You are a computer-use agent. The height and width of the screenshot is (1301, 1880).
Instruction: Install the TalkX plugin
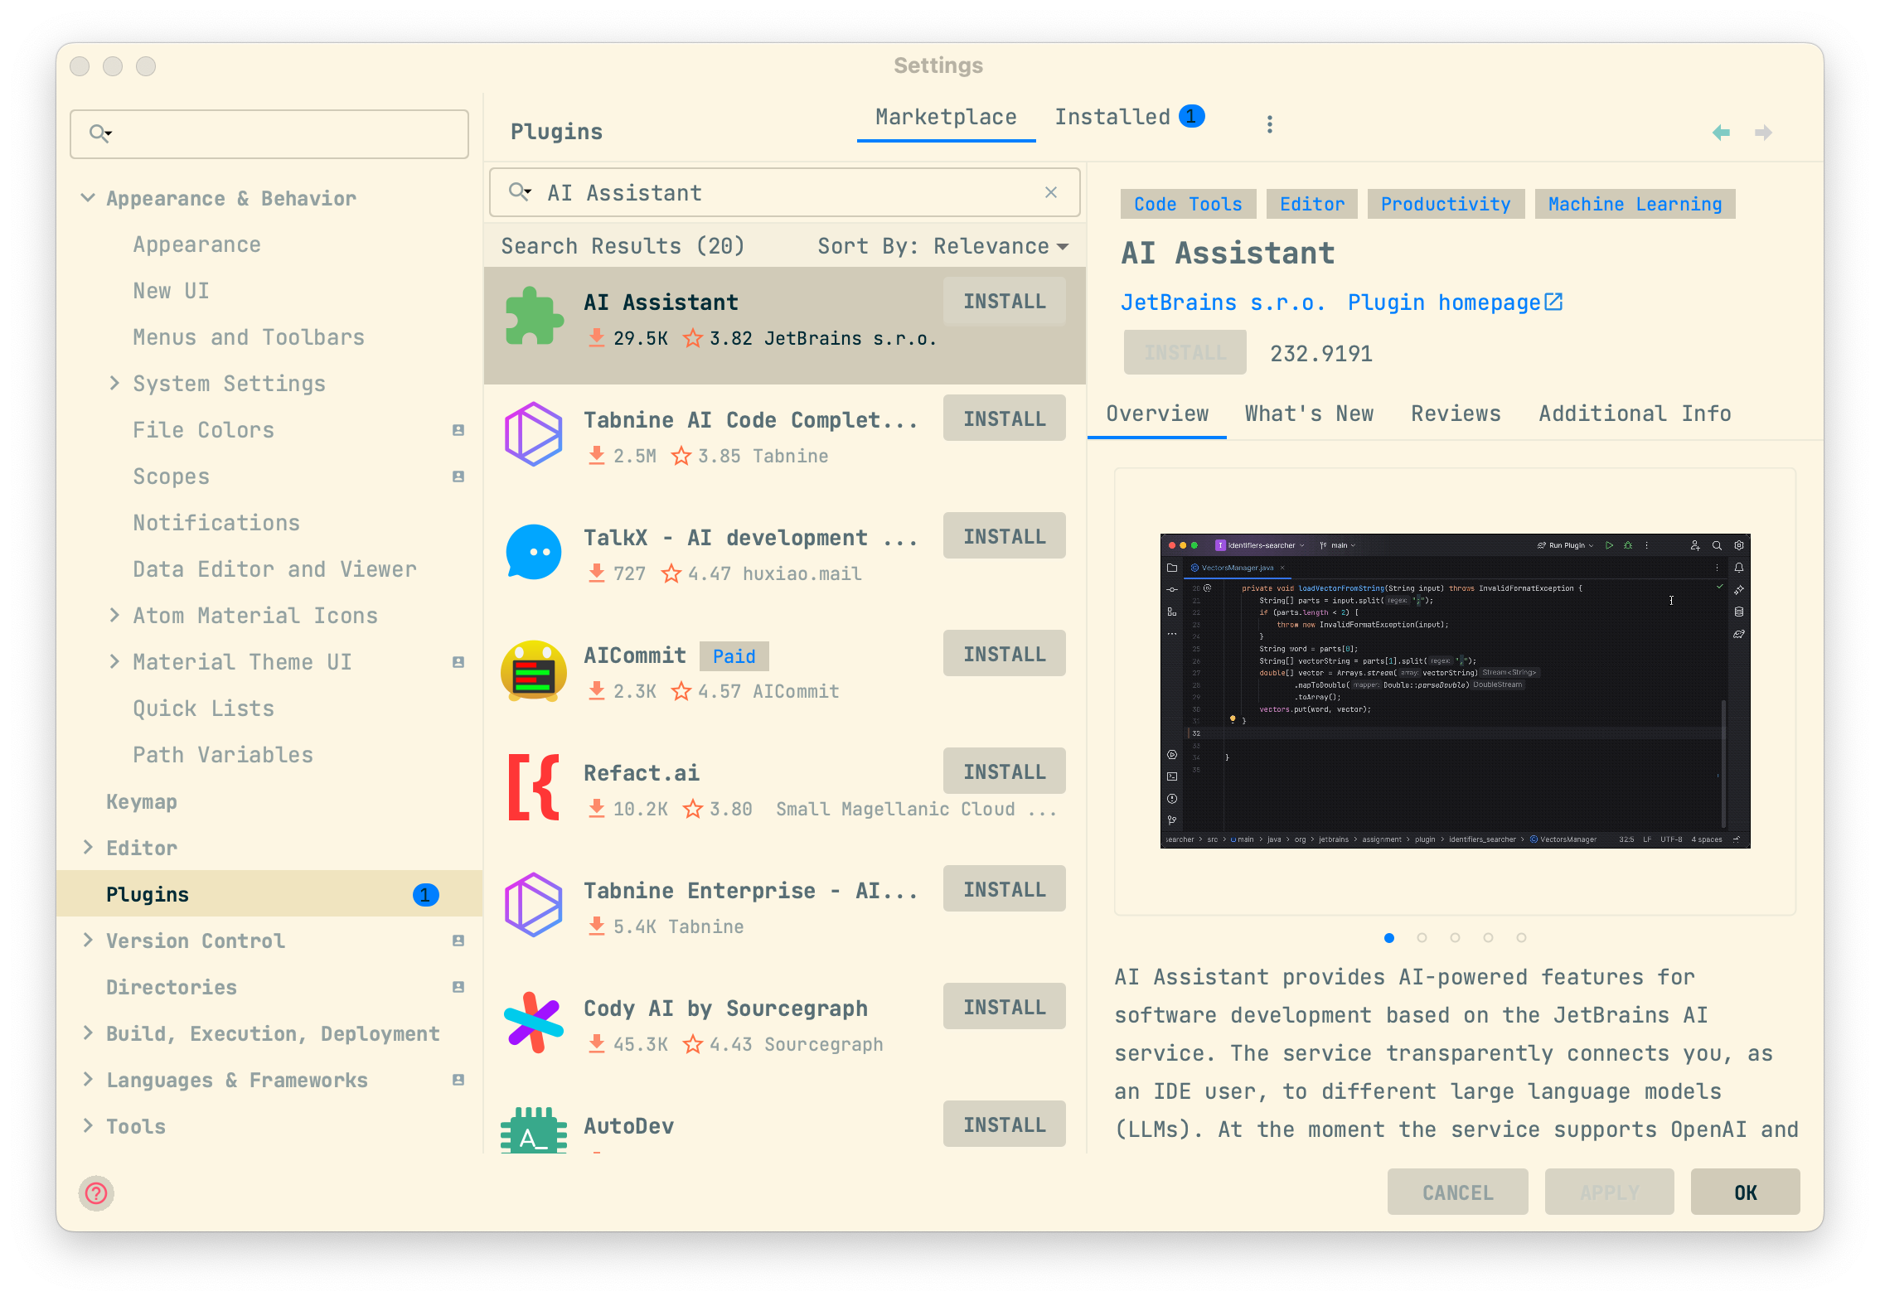(x=1004, y=537)
